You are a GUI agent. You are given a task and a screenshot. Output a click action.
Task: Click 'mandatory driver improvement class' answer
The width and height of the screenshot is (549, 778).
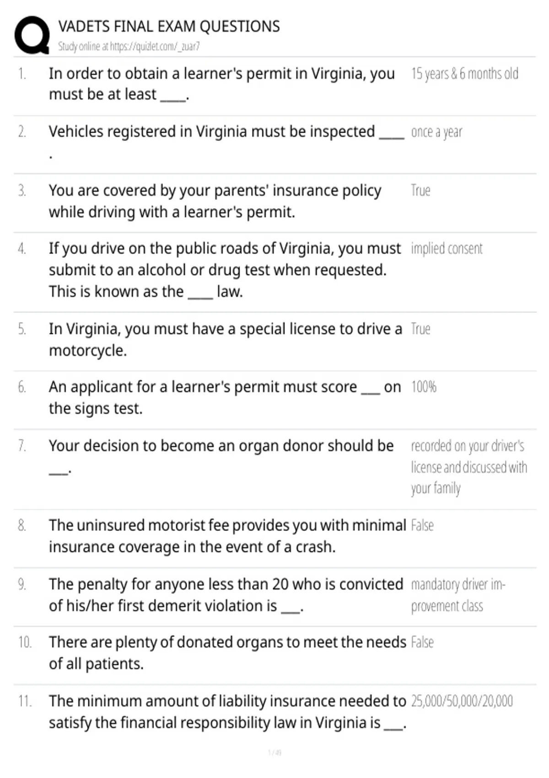pyautogui.click(x=458, y=595)
